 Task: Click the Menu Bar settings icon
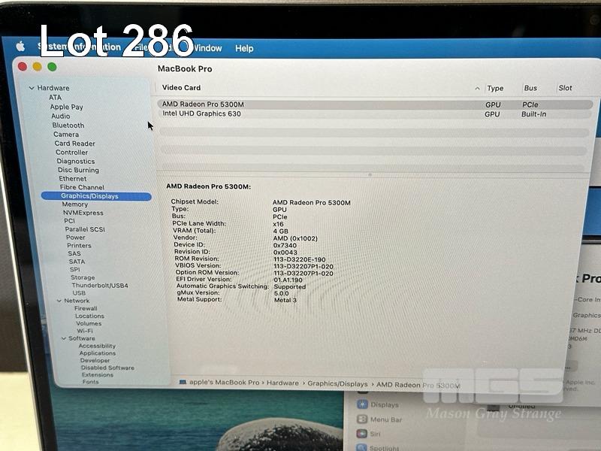(x=362, y=419)
